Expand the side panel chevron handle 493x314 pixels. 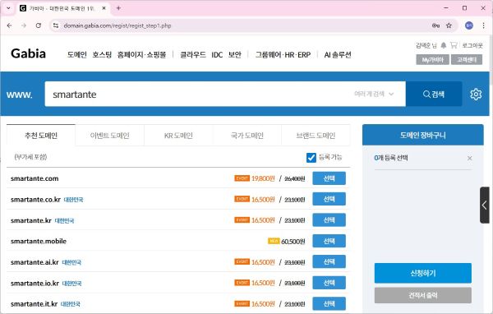[x=485, y=205]
